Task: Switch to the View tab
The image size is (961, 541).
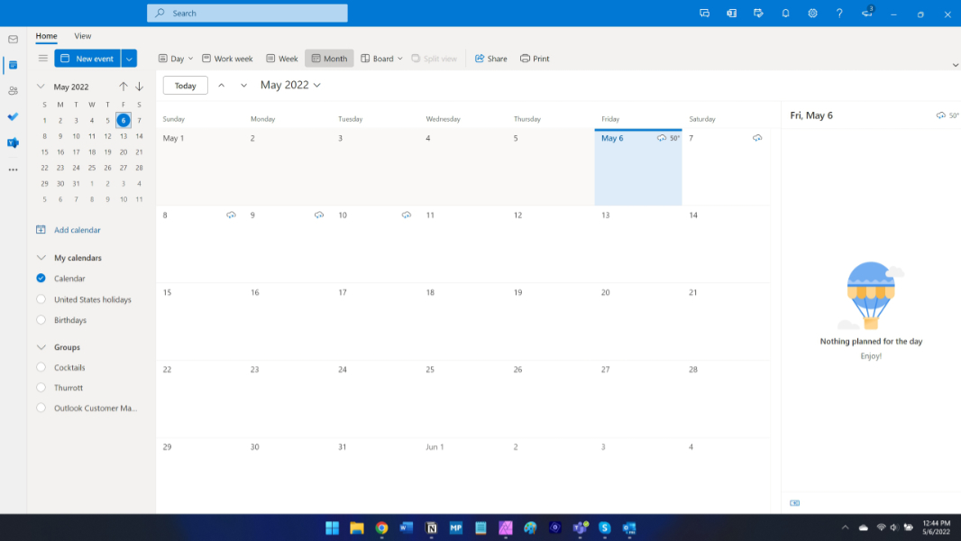Action: coord(82,36)
